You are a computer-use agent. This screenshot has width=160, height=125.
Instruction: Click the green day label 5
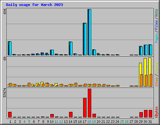(29, 122)
